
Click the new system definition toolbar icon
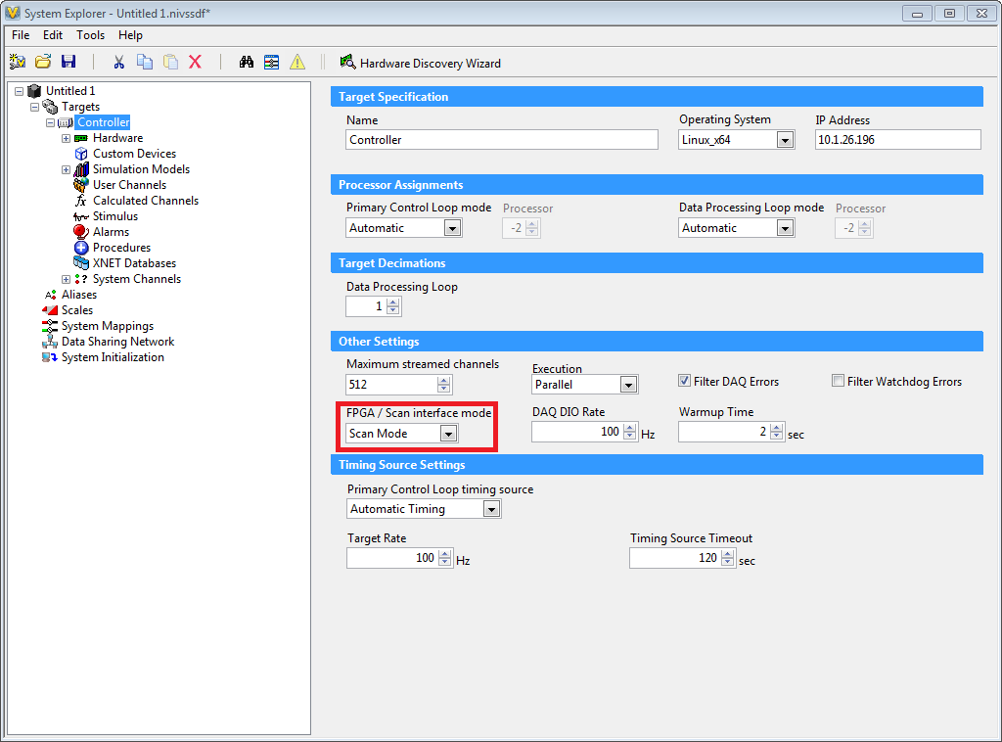pos(18,62)
